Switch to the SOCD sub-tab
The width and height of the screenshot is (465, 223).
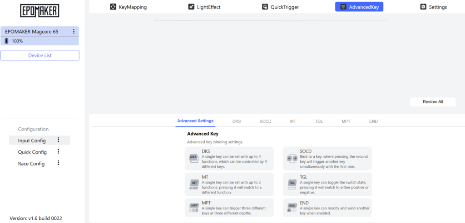[265, 121]
